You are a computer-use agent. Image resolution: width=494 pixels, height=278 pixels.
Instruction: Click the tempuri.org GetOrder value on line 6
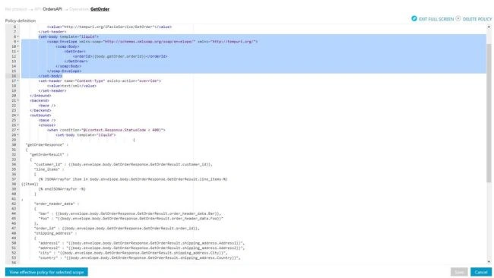pyautogui.click(x=109, y=27)
